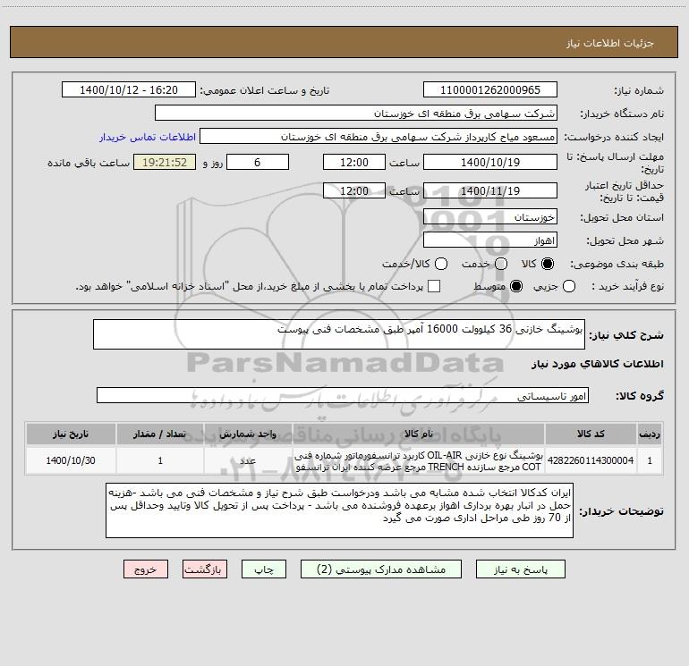The image size is (689, 666).
Task: Click کد کالا column header
Action: coord(591,434)
